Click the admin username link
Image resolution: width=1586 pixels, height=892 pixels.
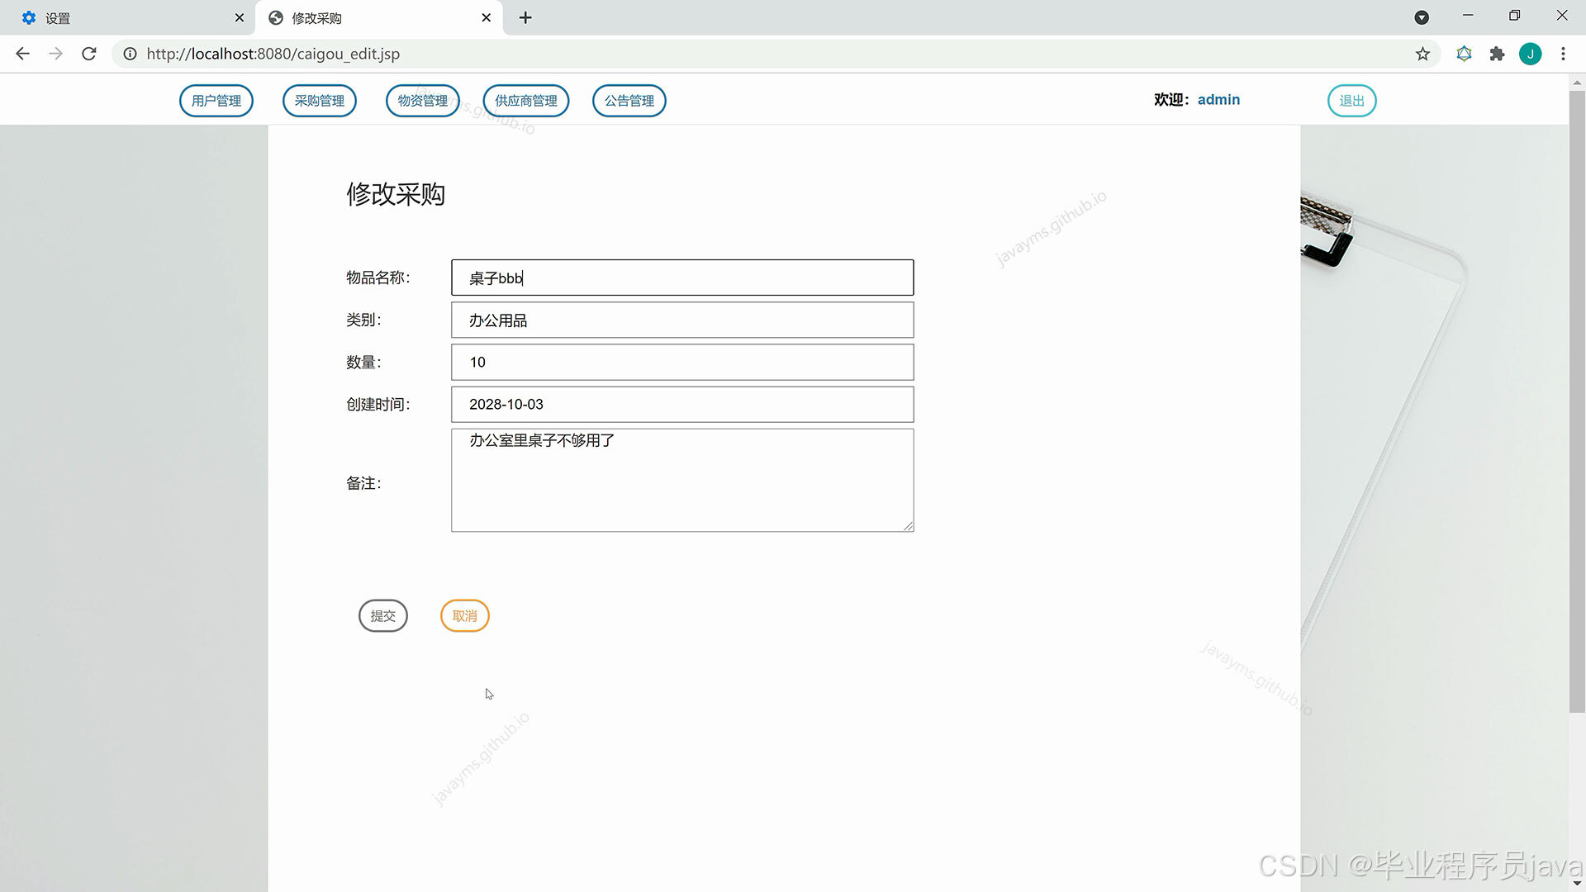[x=1218, y=100]
